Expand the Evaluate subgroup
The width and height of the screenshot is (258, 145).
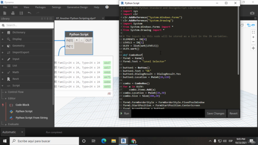[x=6, y=124]
